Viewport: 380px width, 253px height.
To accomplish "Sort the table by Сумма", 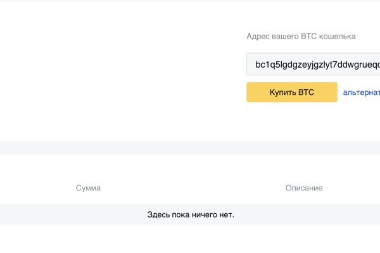I will tap(88, 188).
